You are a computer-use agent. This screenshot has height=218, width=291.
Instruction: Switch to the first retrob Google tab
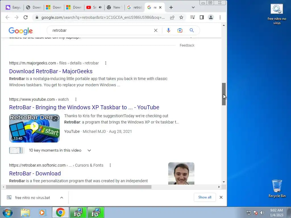134,7
